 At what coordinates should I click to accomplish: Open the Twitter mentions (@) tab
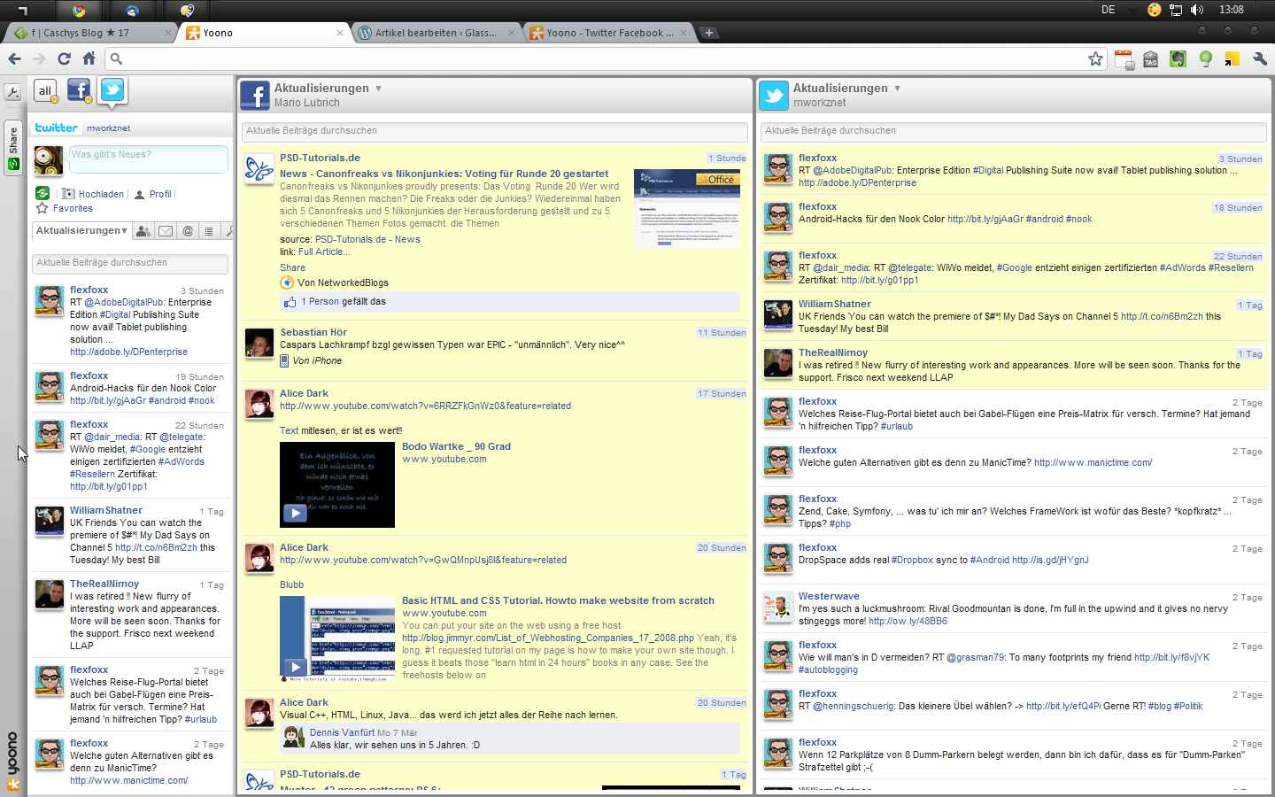pyautogui.click(x=188, y=231)
